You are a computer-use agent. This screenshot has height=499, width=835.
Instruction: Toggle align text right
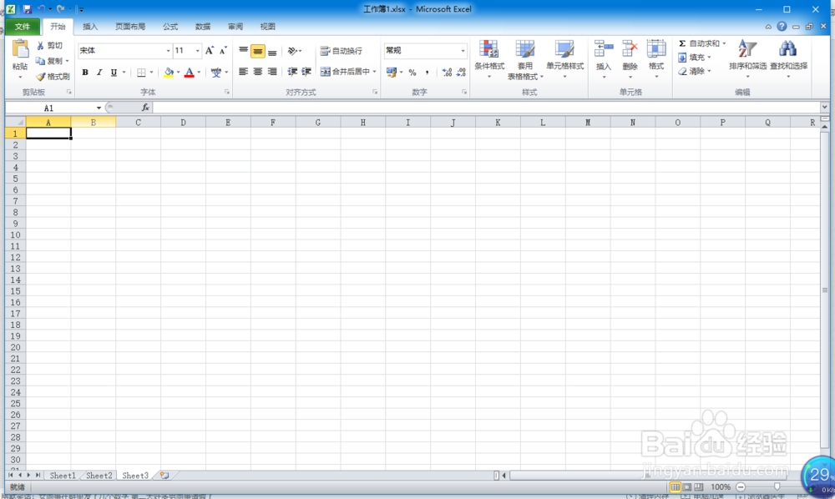[x=272, y=71]
